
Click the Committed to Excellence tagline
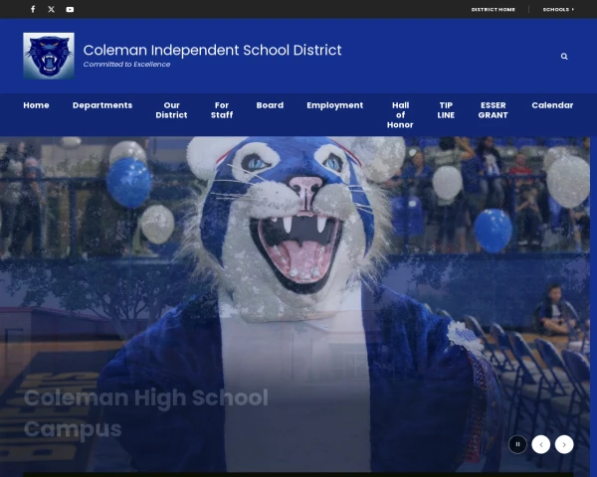[x=126, y=65]
